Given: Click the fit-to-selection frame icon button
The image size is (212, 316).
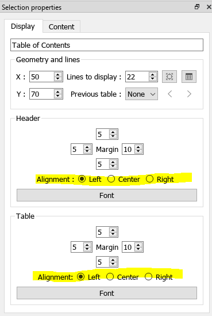Looking at the screenshot, I should [x=169, y=77].
